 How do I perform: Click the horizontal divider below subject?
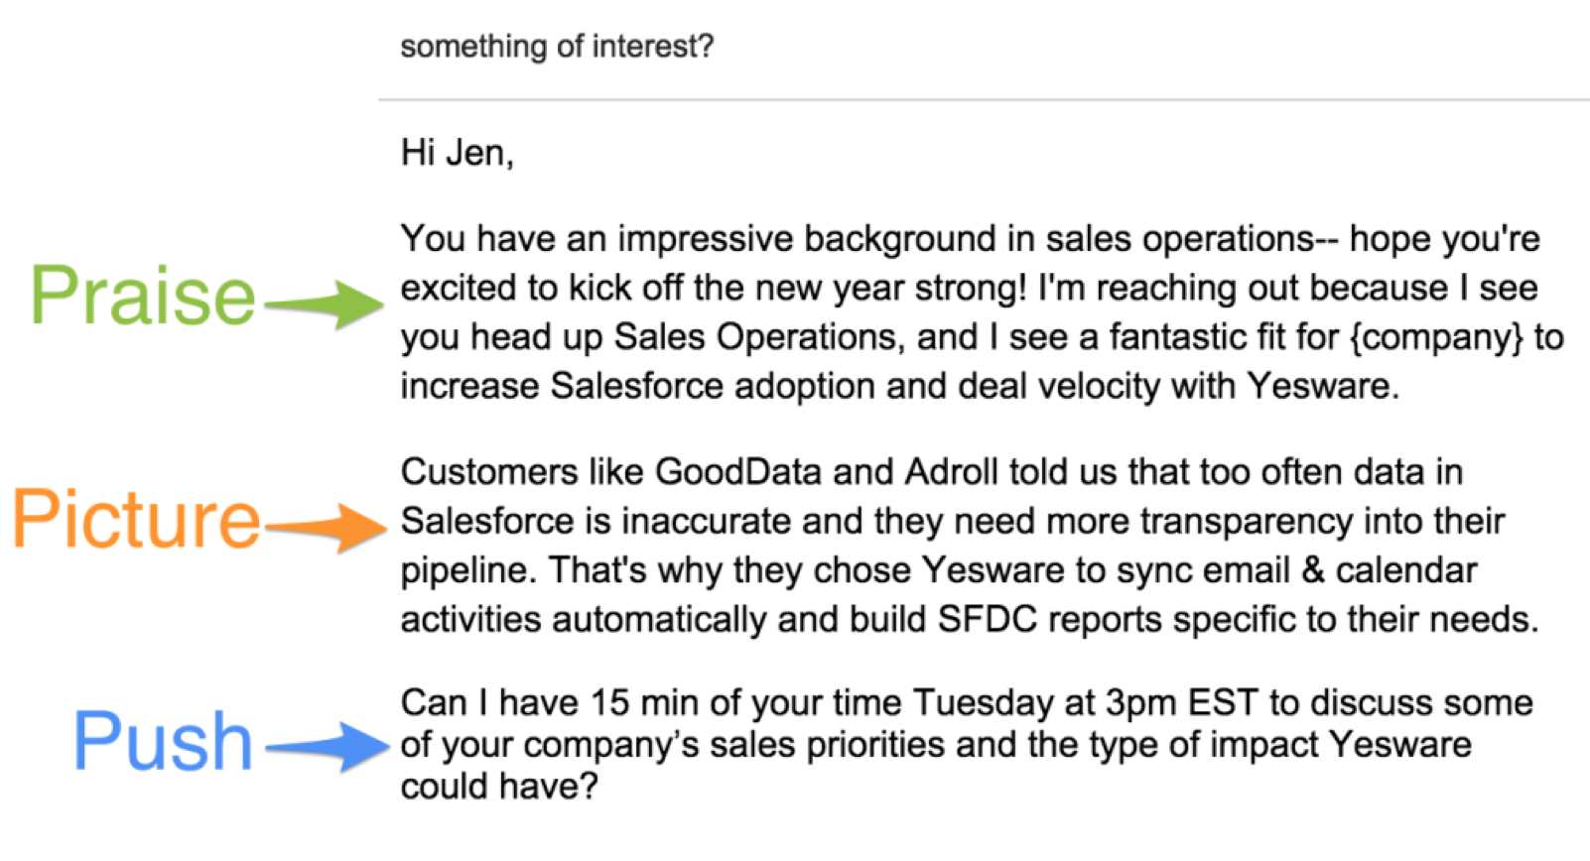coord(984,100)
